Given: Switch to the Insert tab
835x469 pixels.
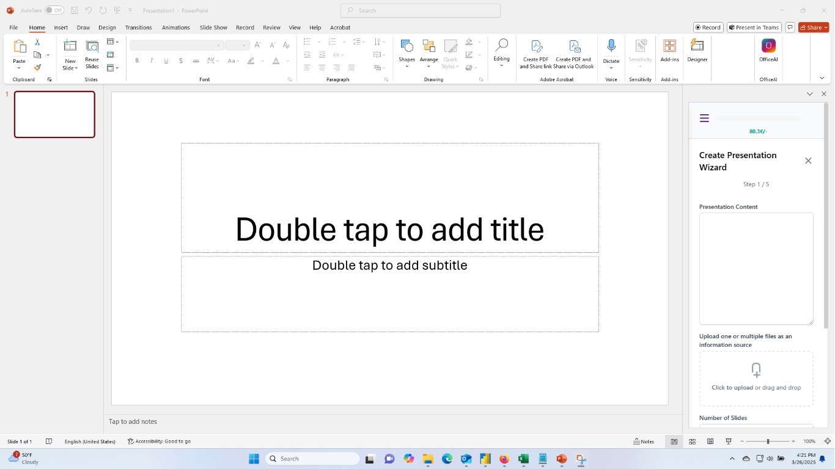Looking at the screenshot, I should [x=61, y=27].
